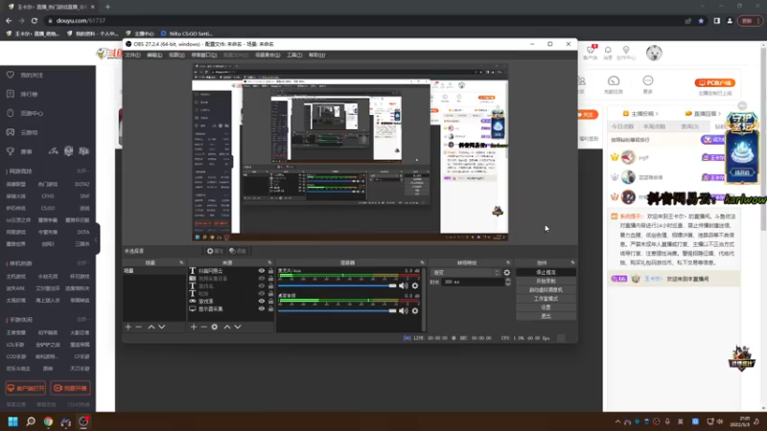Bookmark page with Chrome star icon
767x431 pixels.
click(701, 21)
